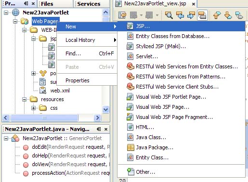
Task: Click the Projects panel horizontal scrollbar thumb
Action: (44, 118)
